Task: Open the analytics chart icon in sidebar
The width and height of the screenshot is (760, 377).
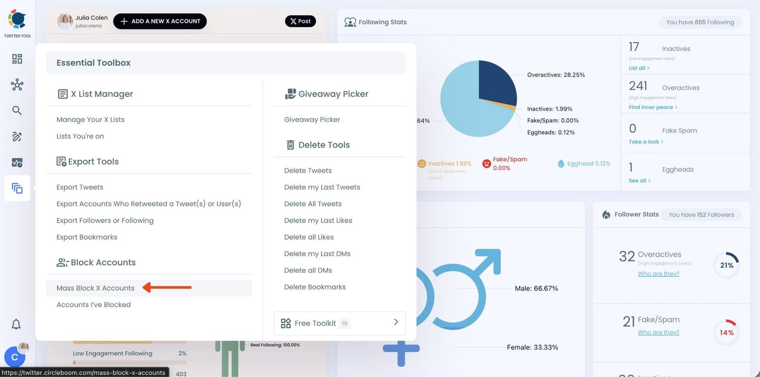Action: click(x=17, y=163)
